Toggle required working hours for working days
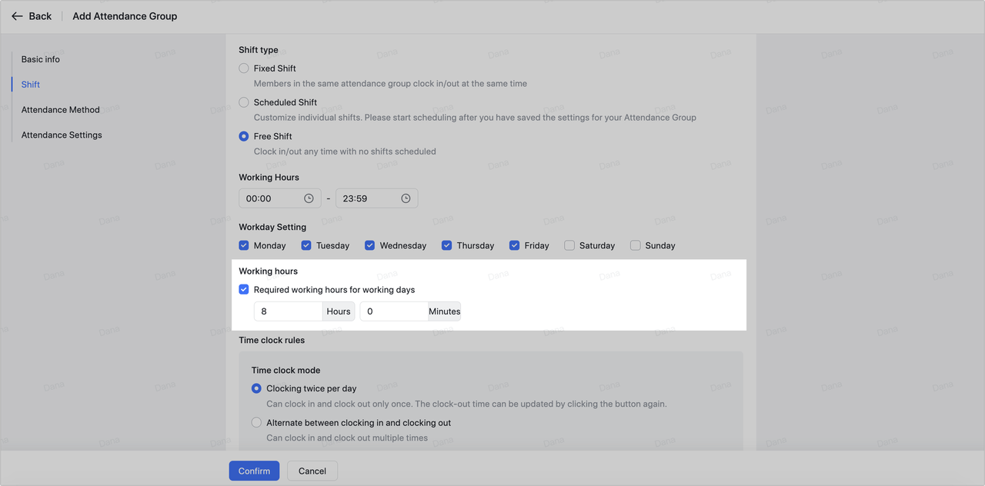The height and width of the screenshot is (486, 985). 244,290
